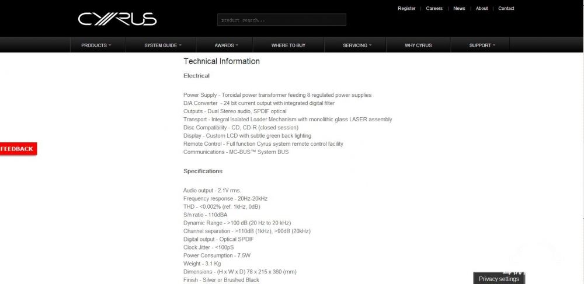Focus the product search field

pyautogui.click(x=281, y=20)
